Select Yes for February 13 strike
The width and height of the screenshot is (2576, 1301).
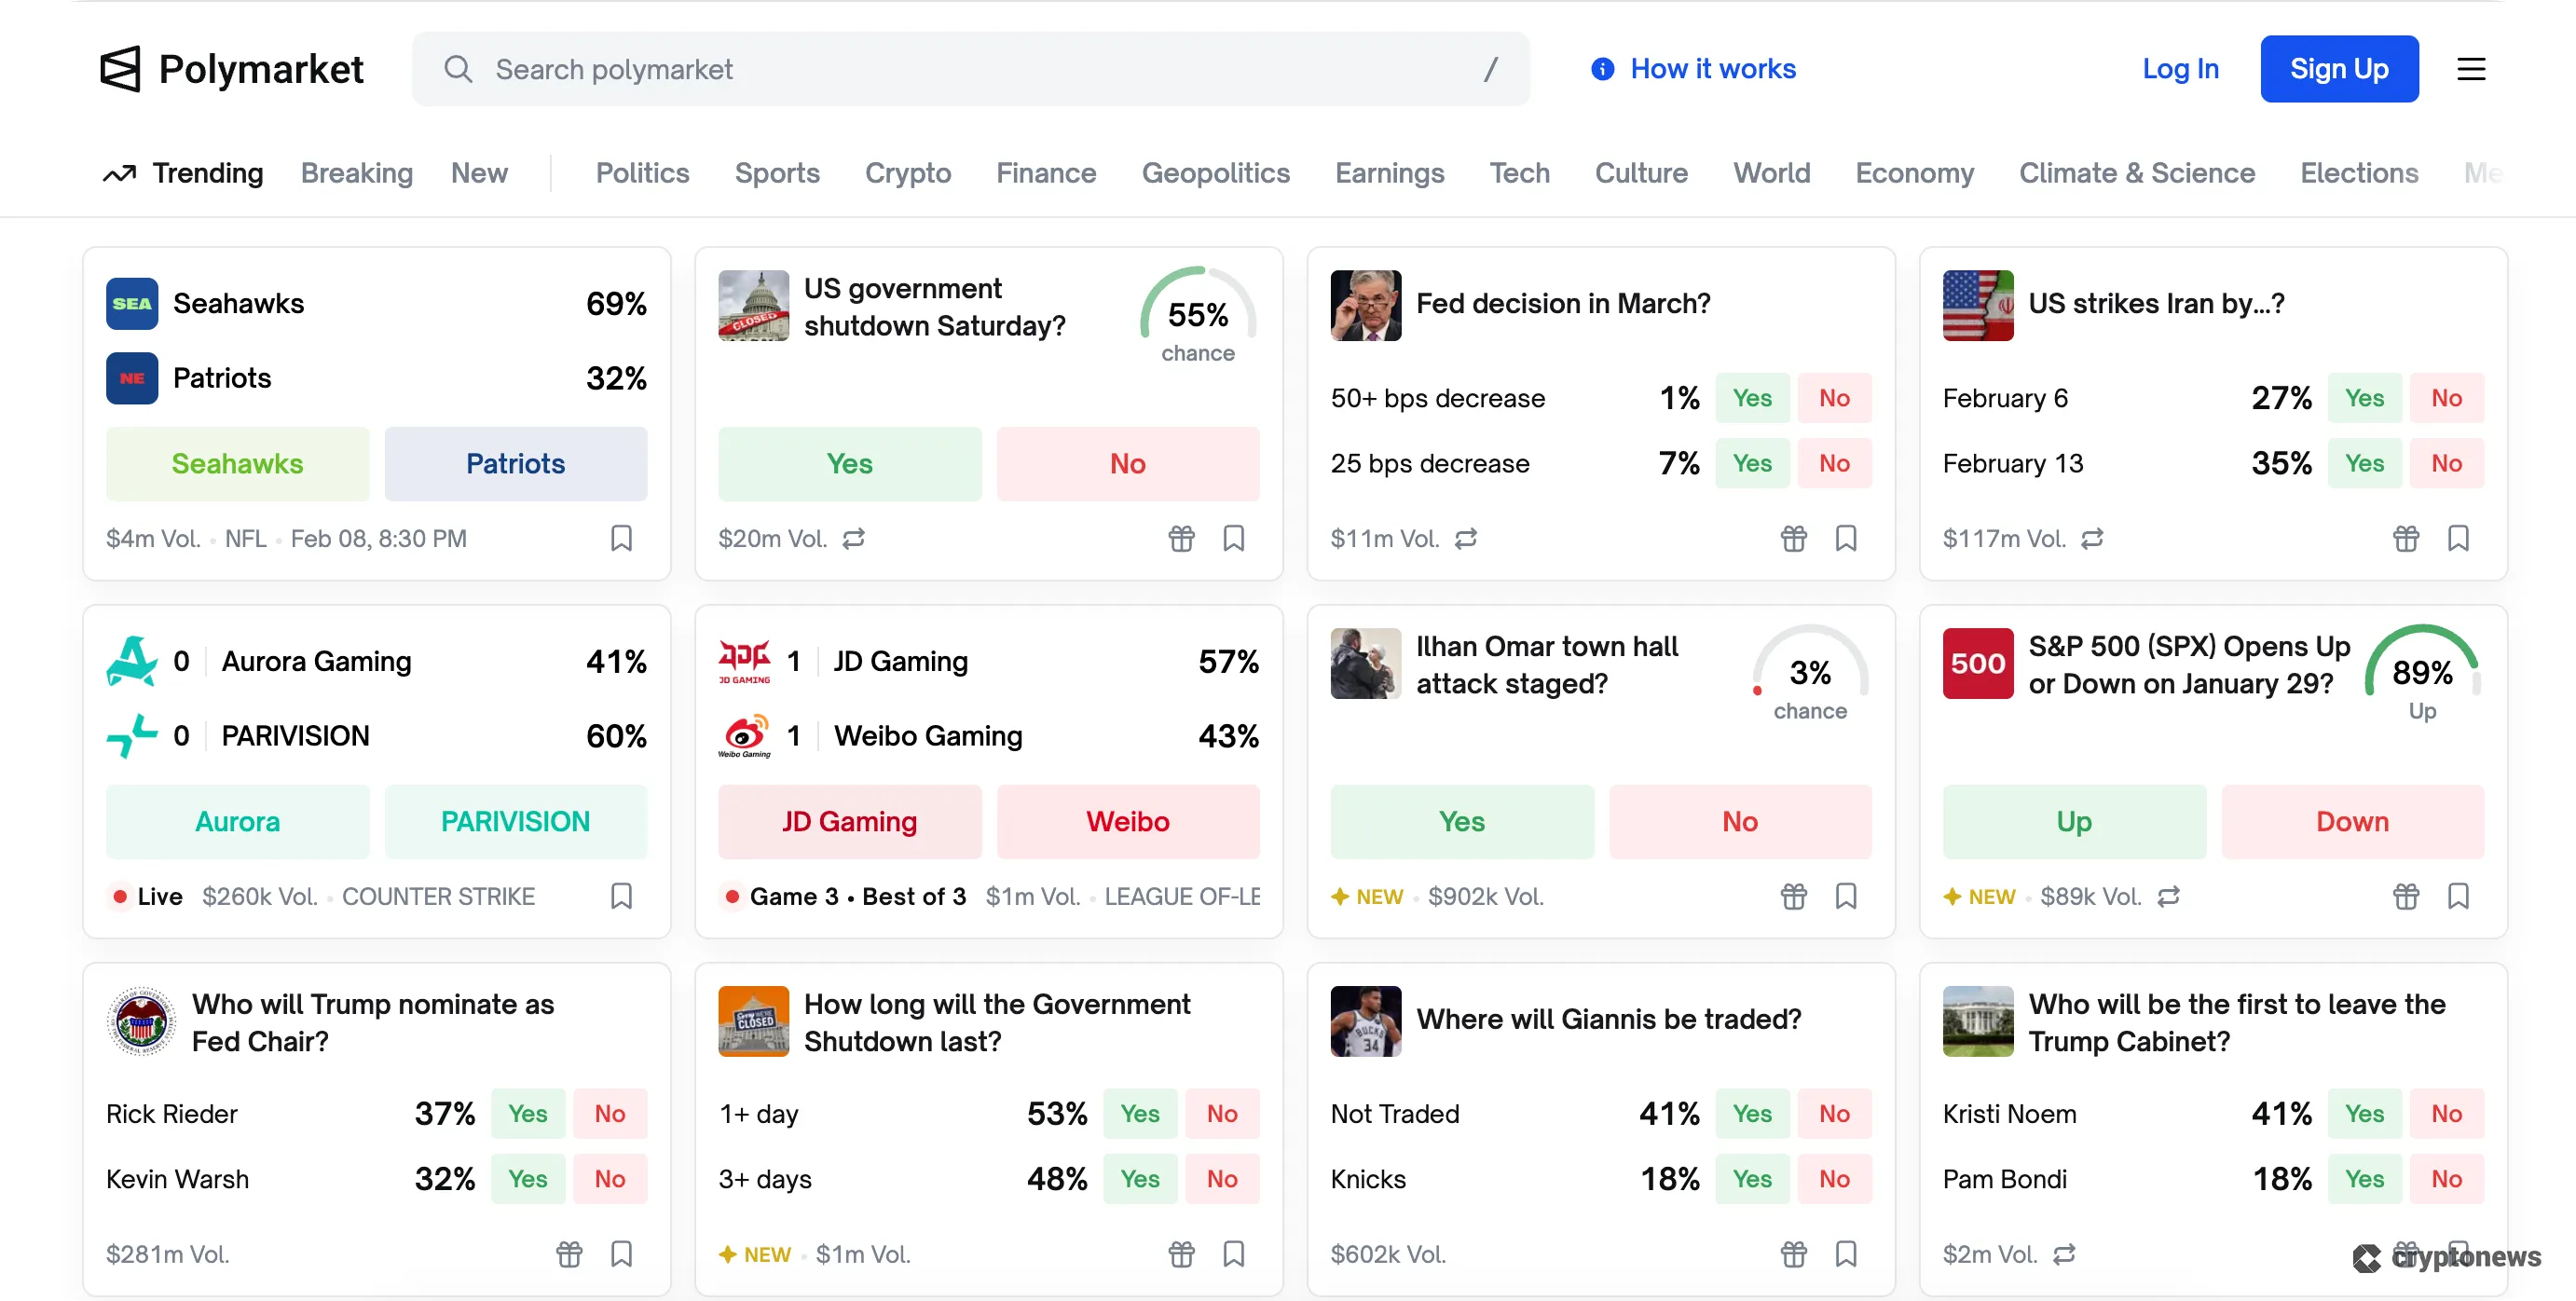pyautogui.click(x=2364, y=463)
